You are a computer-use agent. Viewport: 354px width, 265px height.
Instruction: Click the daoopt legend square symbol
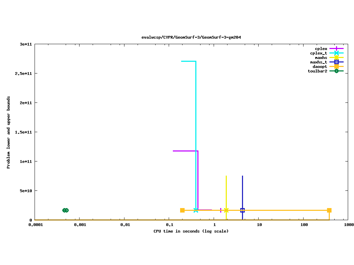(336, 67)
